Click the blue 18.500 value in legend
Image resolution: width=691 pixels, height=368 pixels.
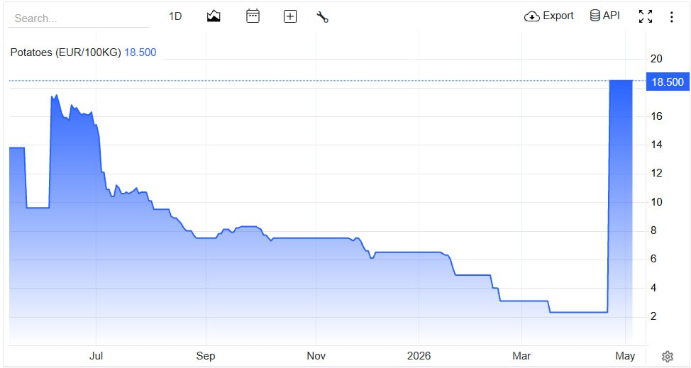(140, 52)
